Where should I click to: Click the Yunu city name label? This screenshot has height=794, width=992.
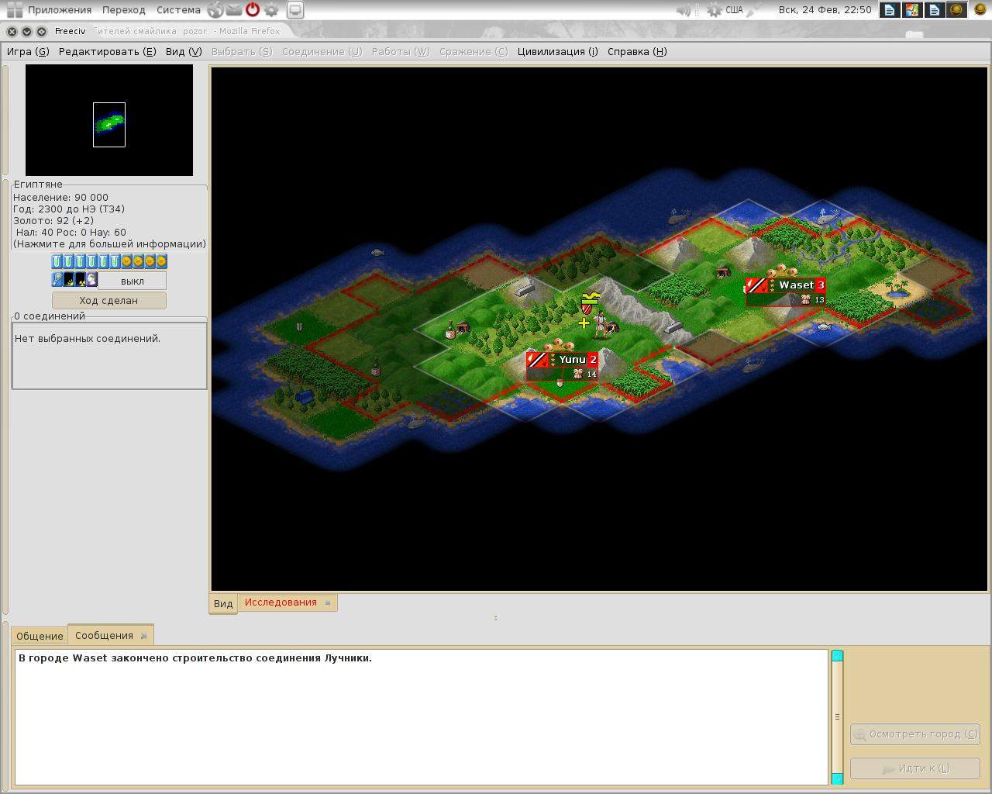(572, 360)
